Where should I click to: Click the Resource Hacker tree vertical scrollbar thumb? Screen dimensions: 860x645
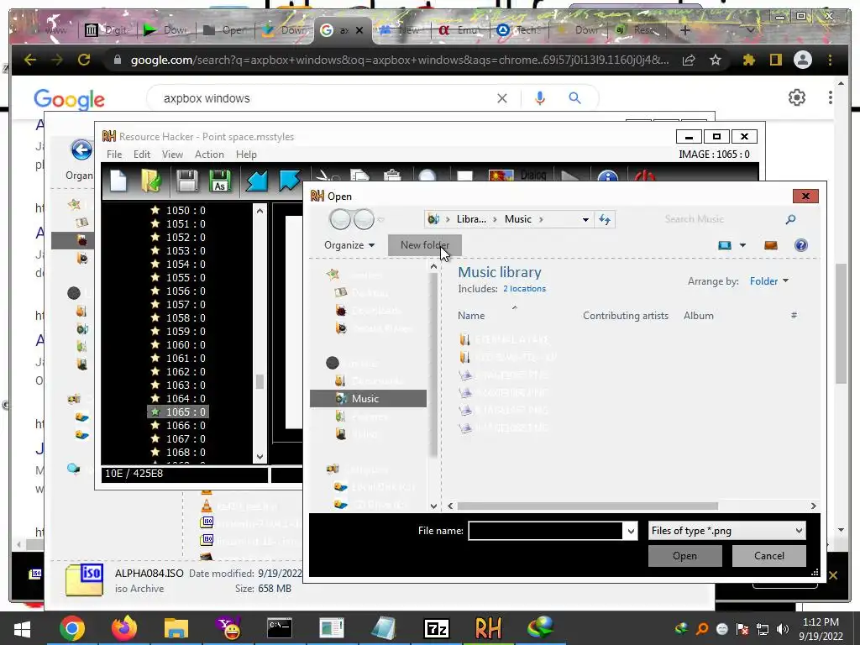point(260,382)
